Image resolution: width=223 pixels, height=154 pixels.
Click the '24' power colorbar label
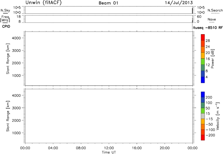208,47
